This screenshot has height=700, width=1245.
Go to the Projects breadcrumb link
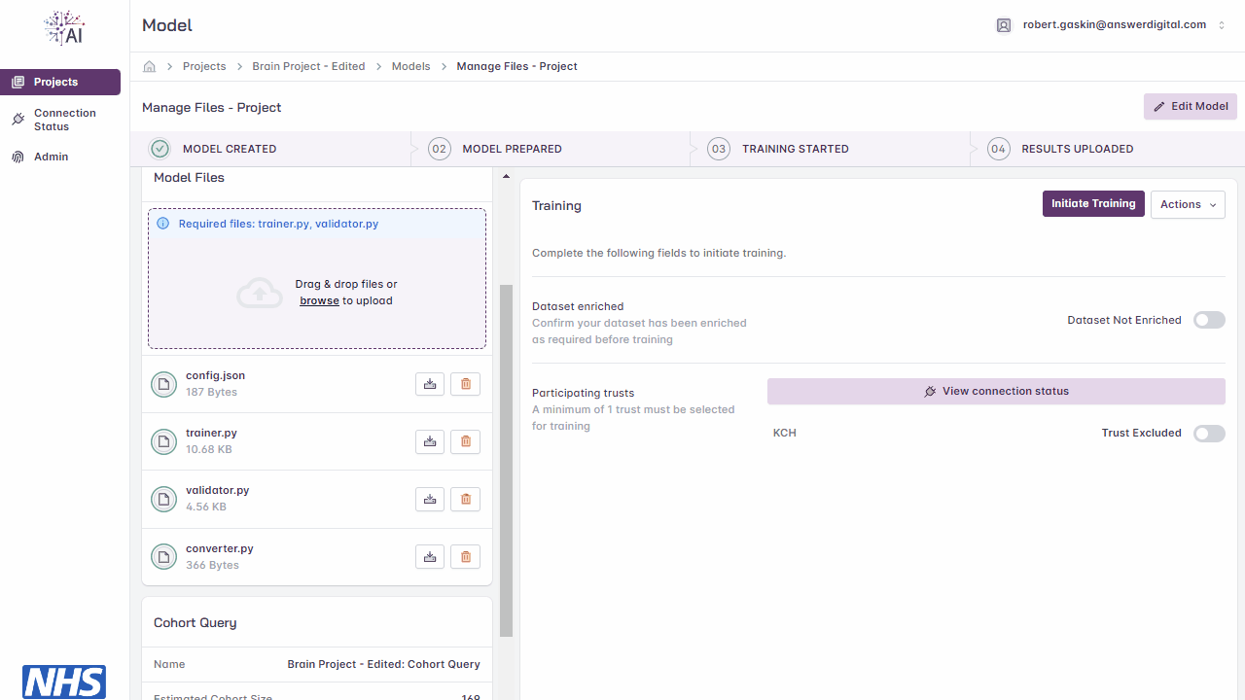[x=204, y=66]
